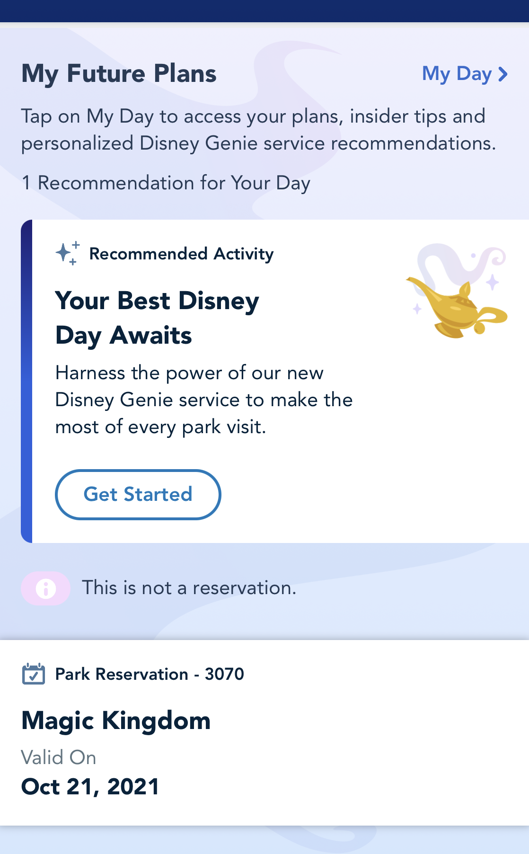Open the Your Best Disney Day Awaits title
Image resolution: width=529 pixels, height=854 pixels.
157,318
